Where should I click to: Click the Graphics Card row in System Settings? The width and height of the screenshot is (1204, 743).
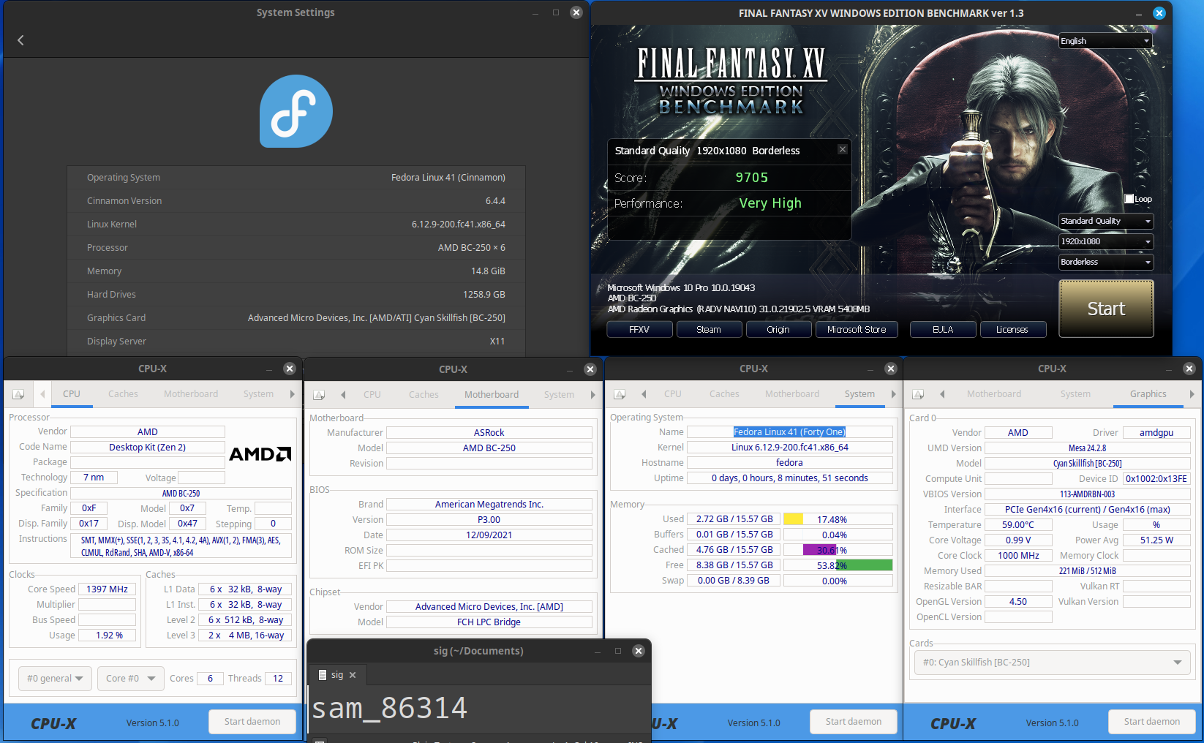296,318
